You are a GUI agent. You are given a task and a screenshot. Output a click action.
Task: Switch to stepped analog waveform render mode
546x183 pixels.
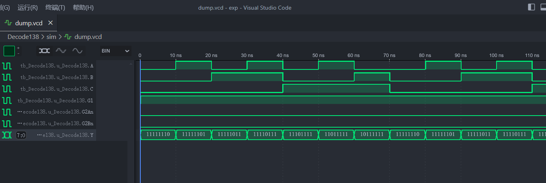[x=61, y=51]
